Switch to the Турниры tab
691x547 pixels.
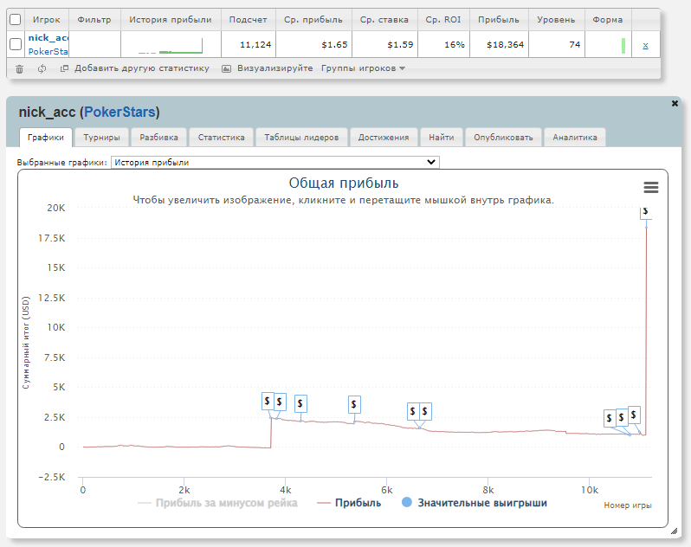(x=101, y=137)
